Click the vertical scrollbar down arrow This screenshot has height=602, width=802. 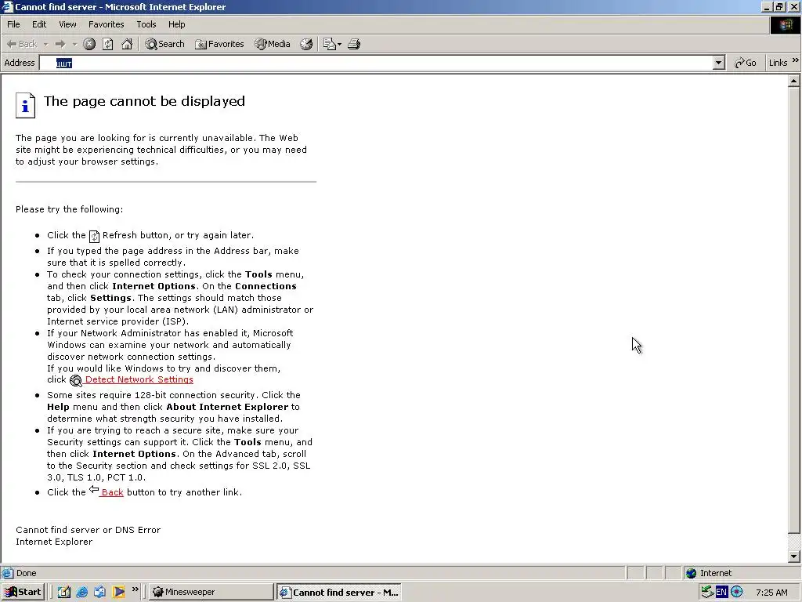point(794,557)
